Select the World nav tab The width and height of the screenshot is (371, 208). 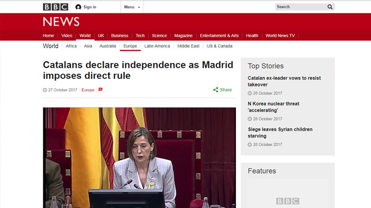[85, 35]
